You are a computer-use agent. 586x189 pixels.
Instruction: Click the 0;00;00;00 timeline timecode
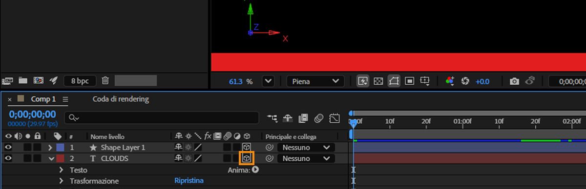[32, 114]
